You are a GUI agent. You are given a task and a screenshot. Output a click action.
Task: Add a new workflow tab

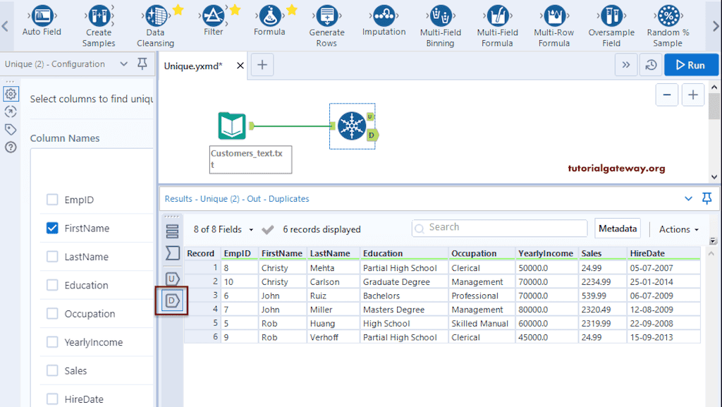tap(262, 65)
